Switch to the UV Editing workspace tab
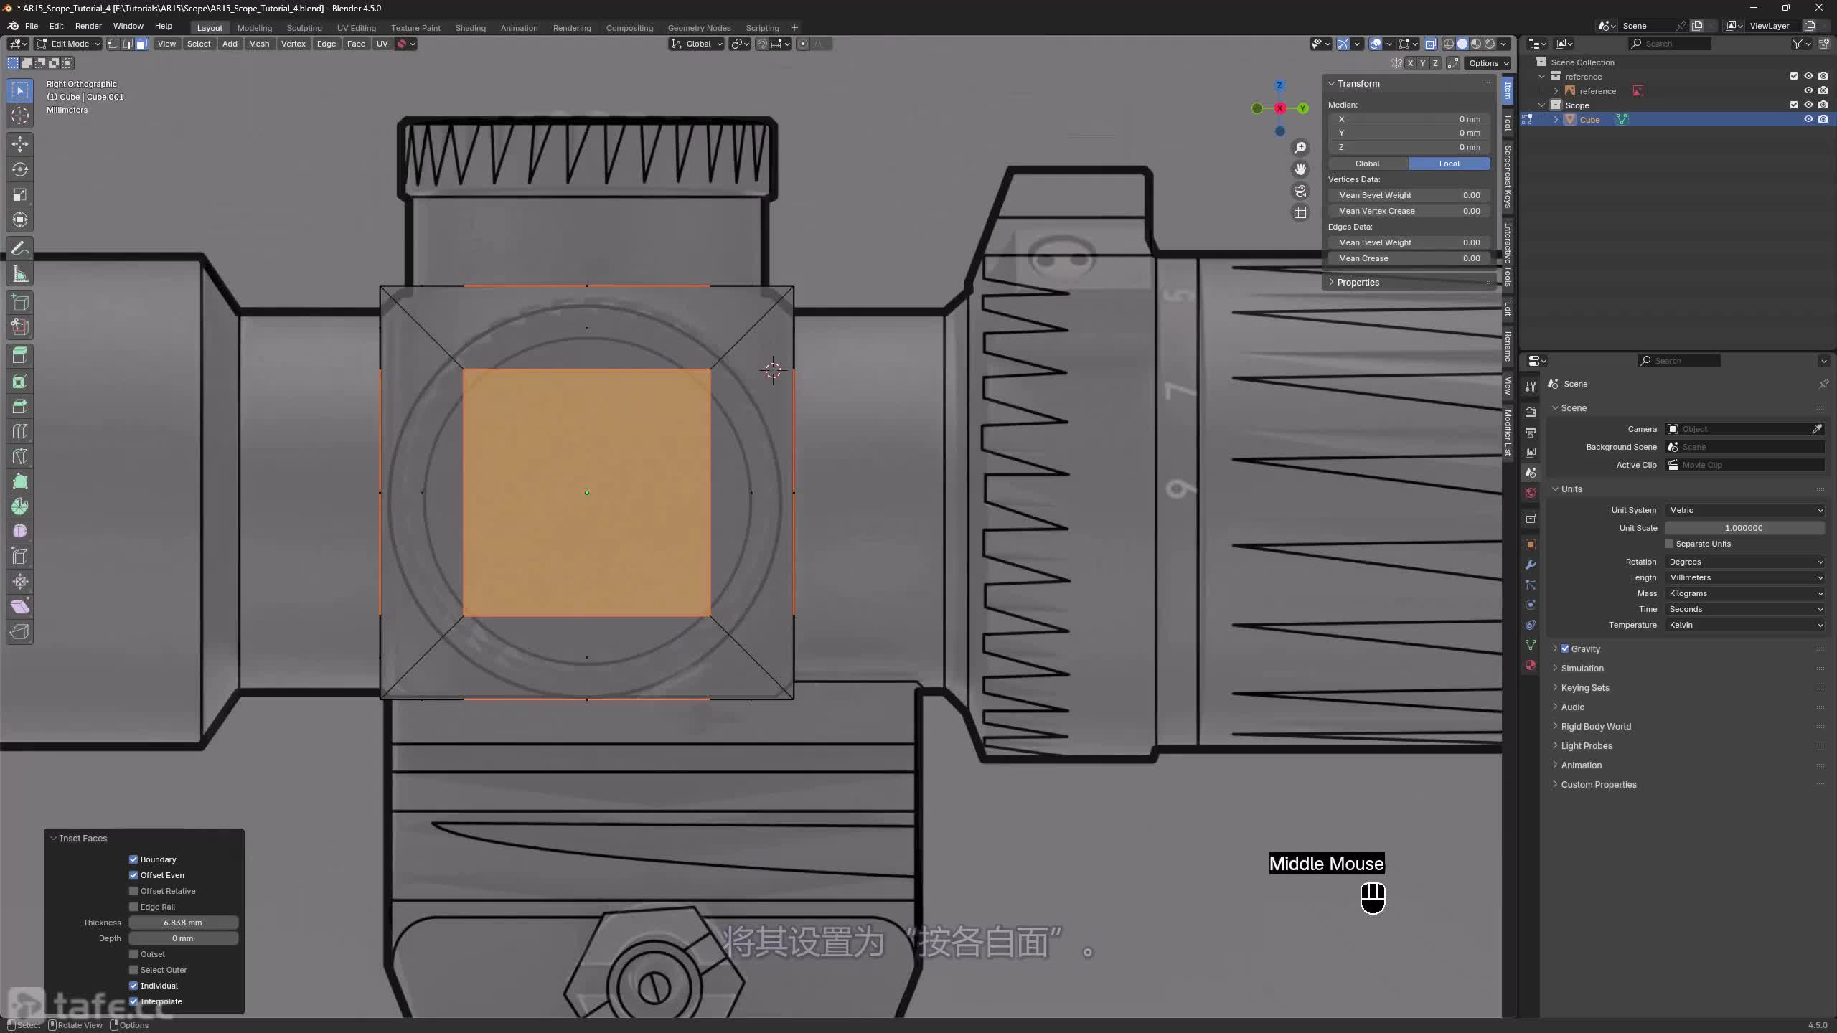Image resolution: width=1837 pixels, height=1033 pixels. 357,28
